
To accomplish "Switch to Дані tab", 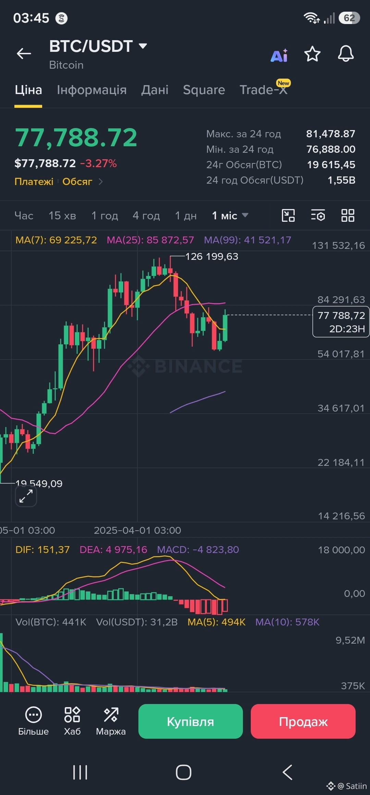I will coord(155,90).
